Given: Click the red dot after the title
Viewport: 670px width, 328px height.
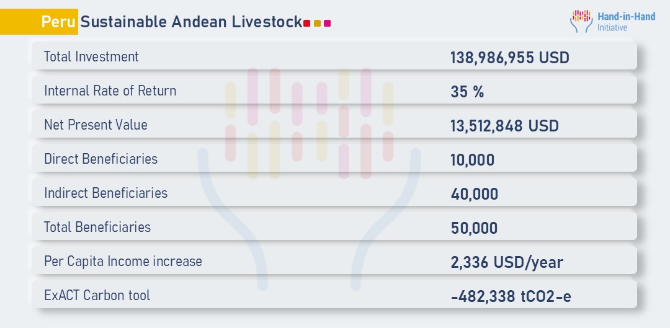Looking at the screenshot, I should coord(307,24).
